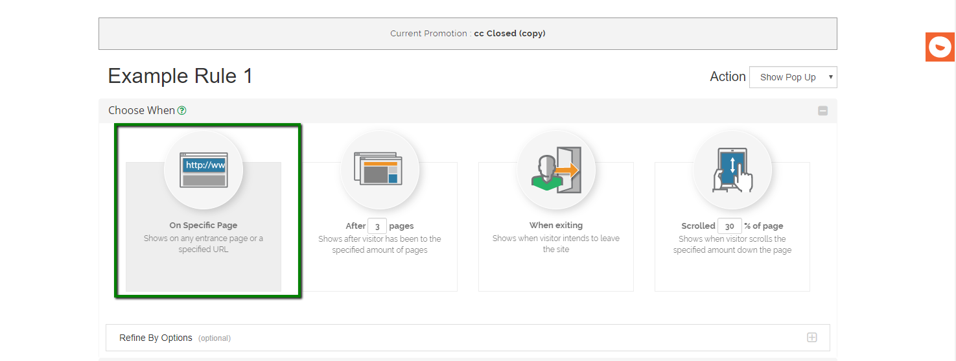The height and width of the screenshot is (361, 956).
Task: Click the Scrolled trigger description text
Action: 732,244
